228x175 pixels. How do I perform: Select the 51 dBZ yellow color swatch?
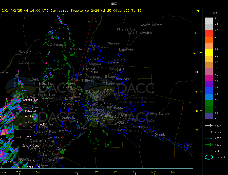click(209, 53)
